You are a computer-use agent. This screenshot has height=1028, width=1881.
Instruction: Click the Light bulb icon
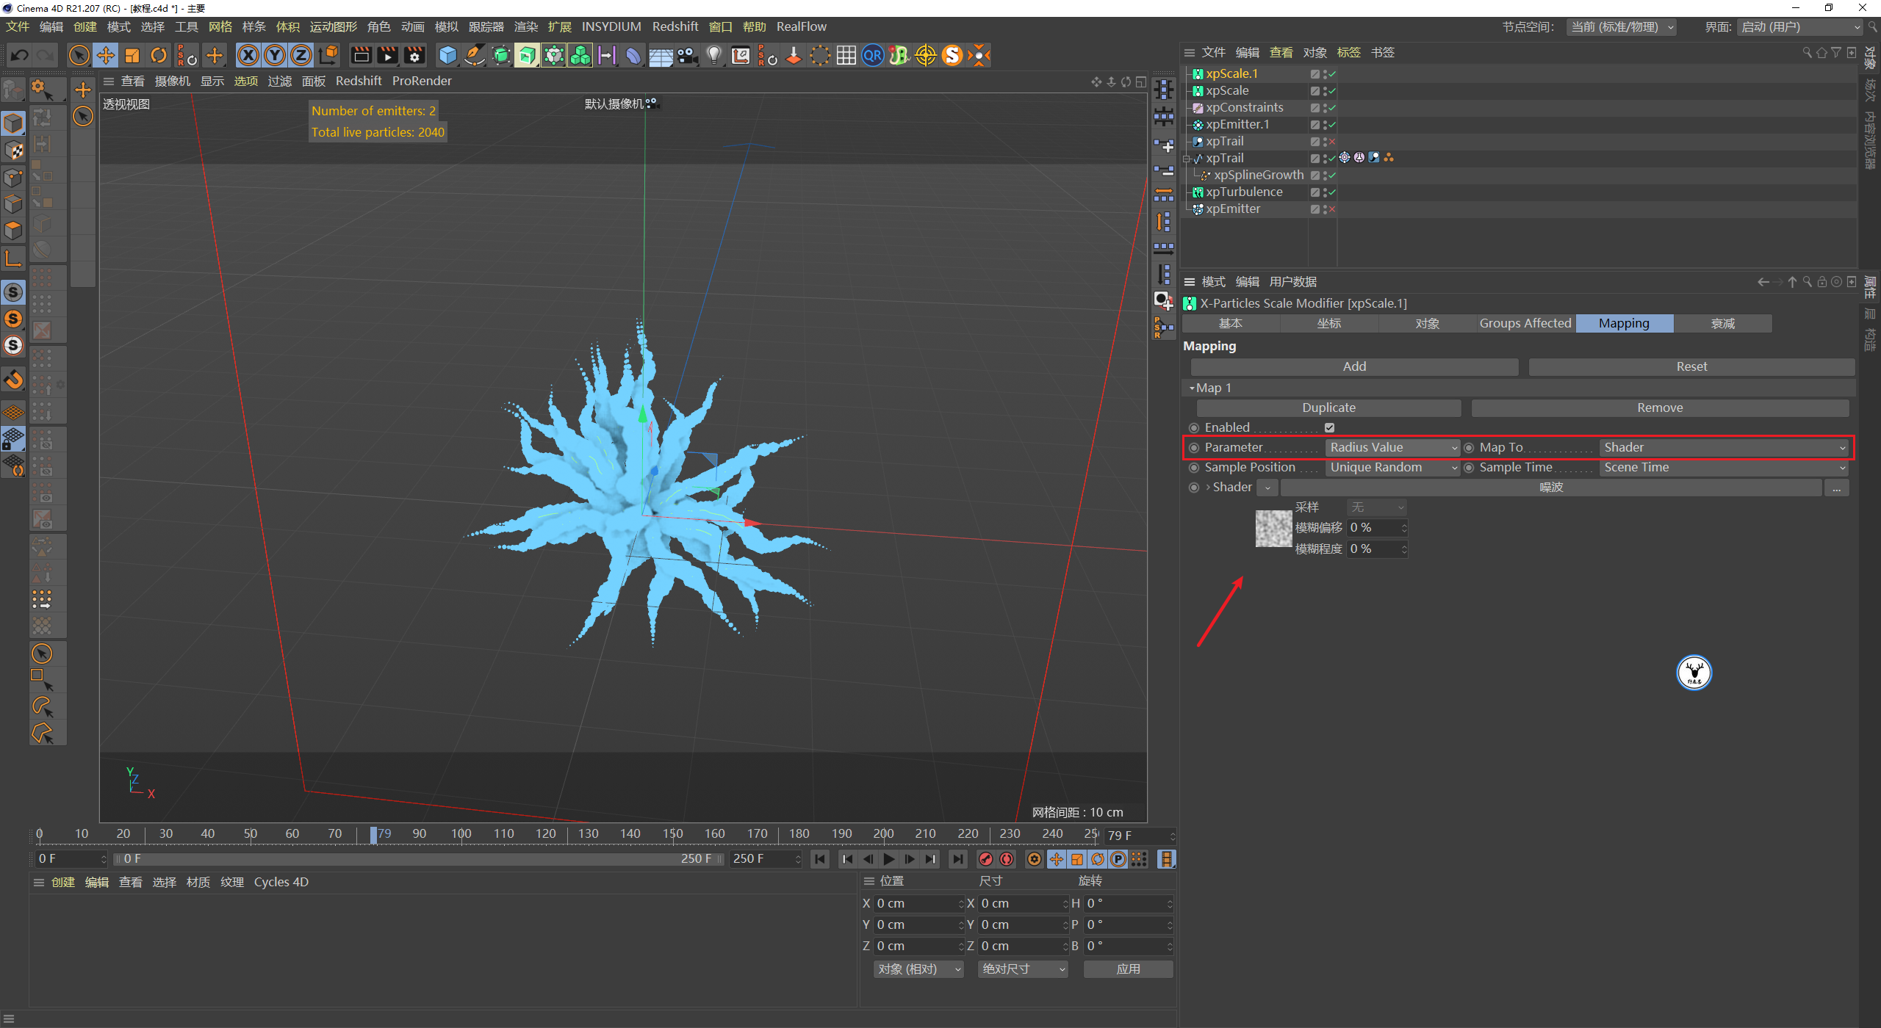[714, 55]
